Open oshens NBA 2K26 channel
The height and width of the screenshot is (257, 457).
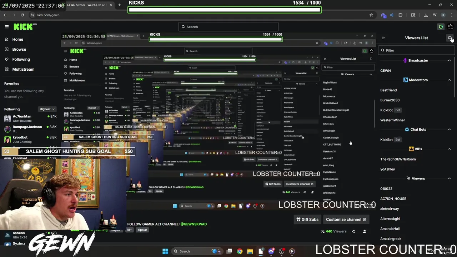(x=30, y=235)
